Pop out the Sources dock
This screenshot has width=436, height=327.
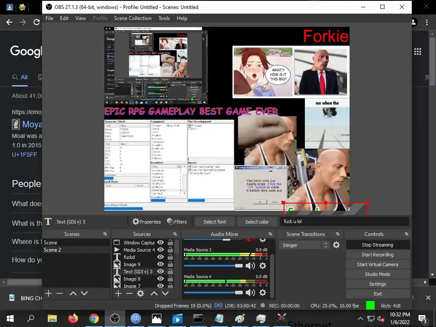[x=175, y=234]
